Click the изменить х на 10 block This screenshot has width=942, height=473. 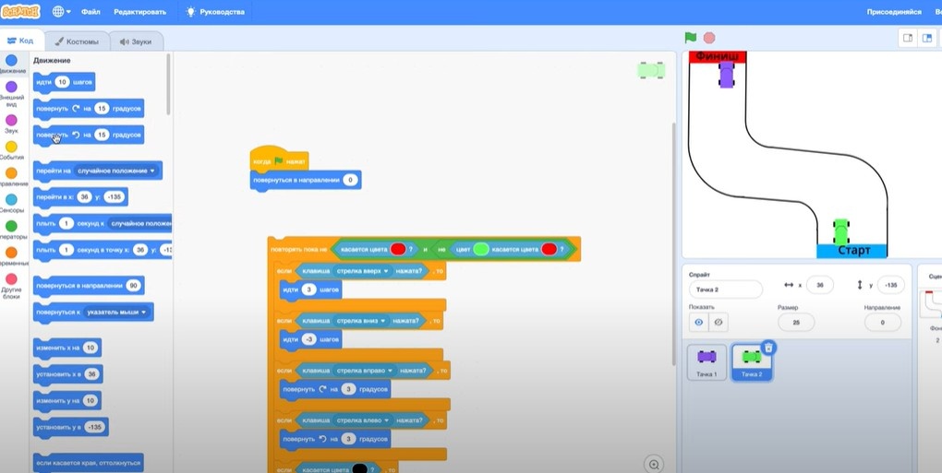click(66, 348)
